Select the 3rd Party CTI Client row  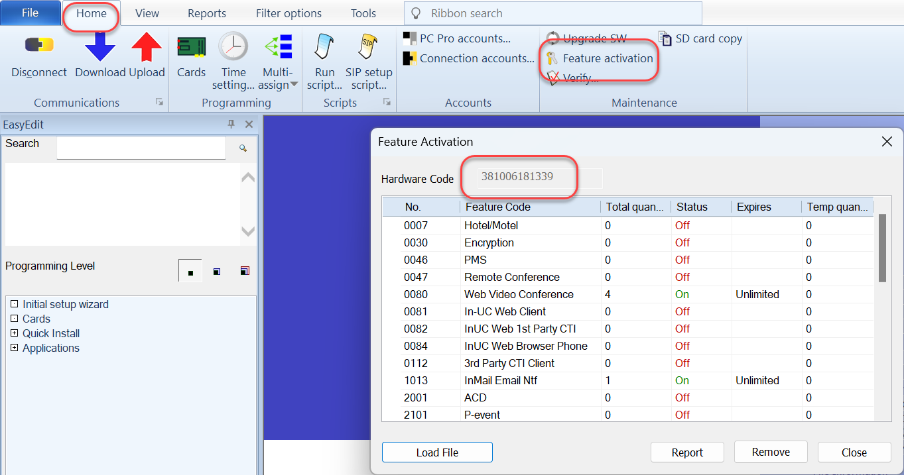click(x=627, y=363)
